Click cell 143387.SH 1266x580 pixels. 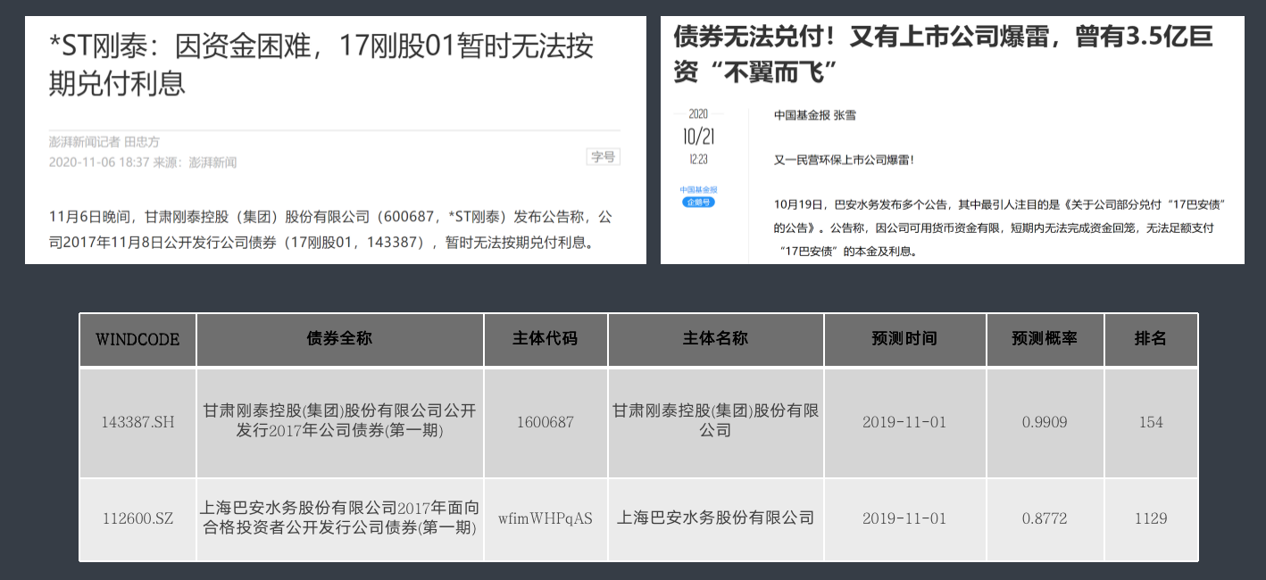(x=137, y=422)
